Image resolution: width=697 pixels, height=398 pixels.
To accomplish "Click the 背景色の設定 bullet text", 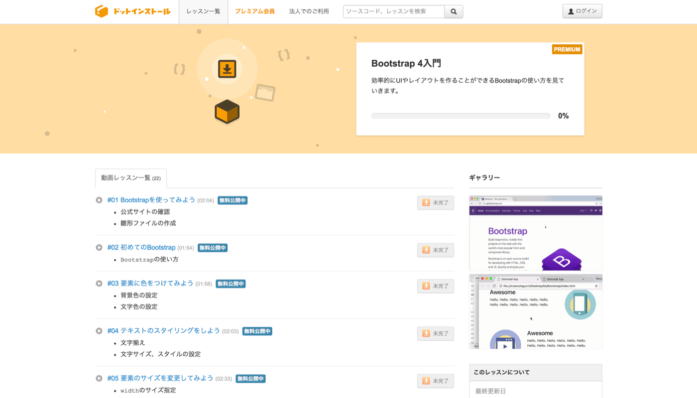I will click(139, 295).
